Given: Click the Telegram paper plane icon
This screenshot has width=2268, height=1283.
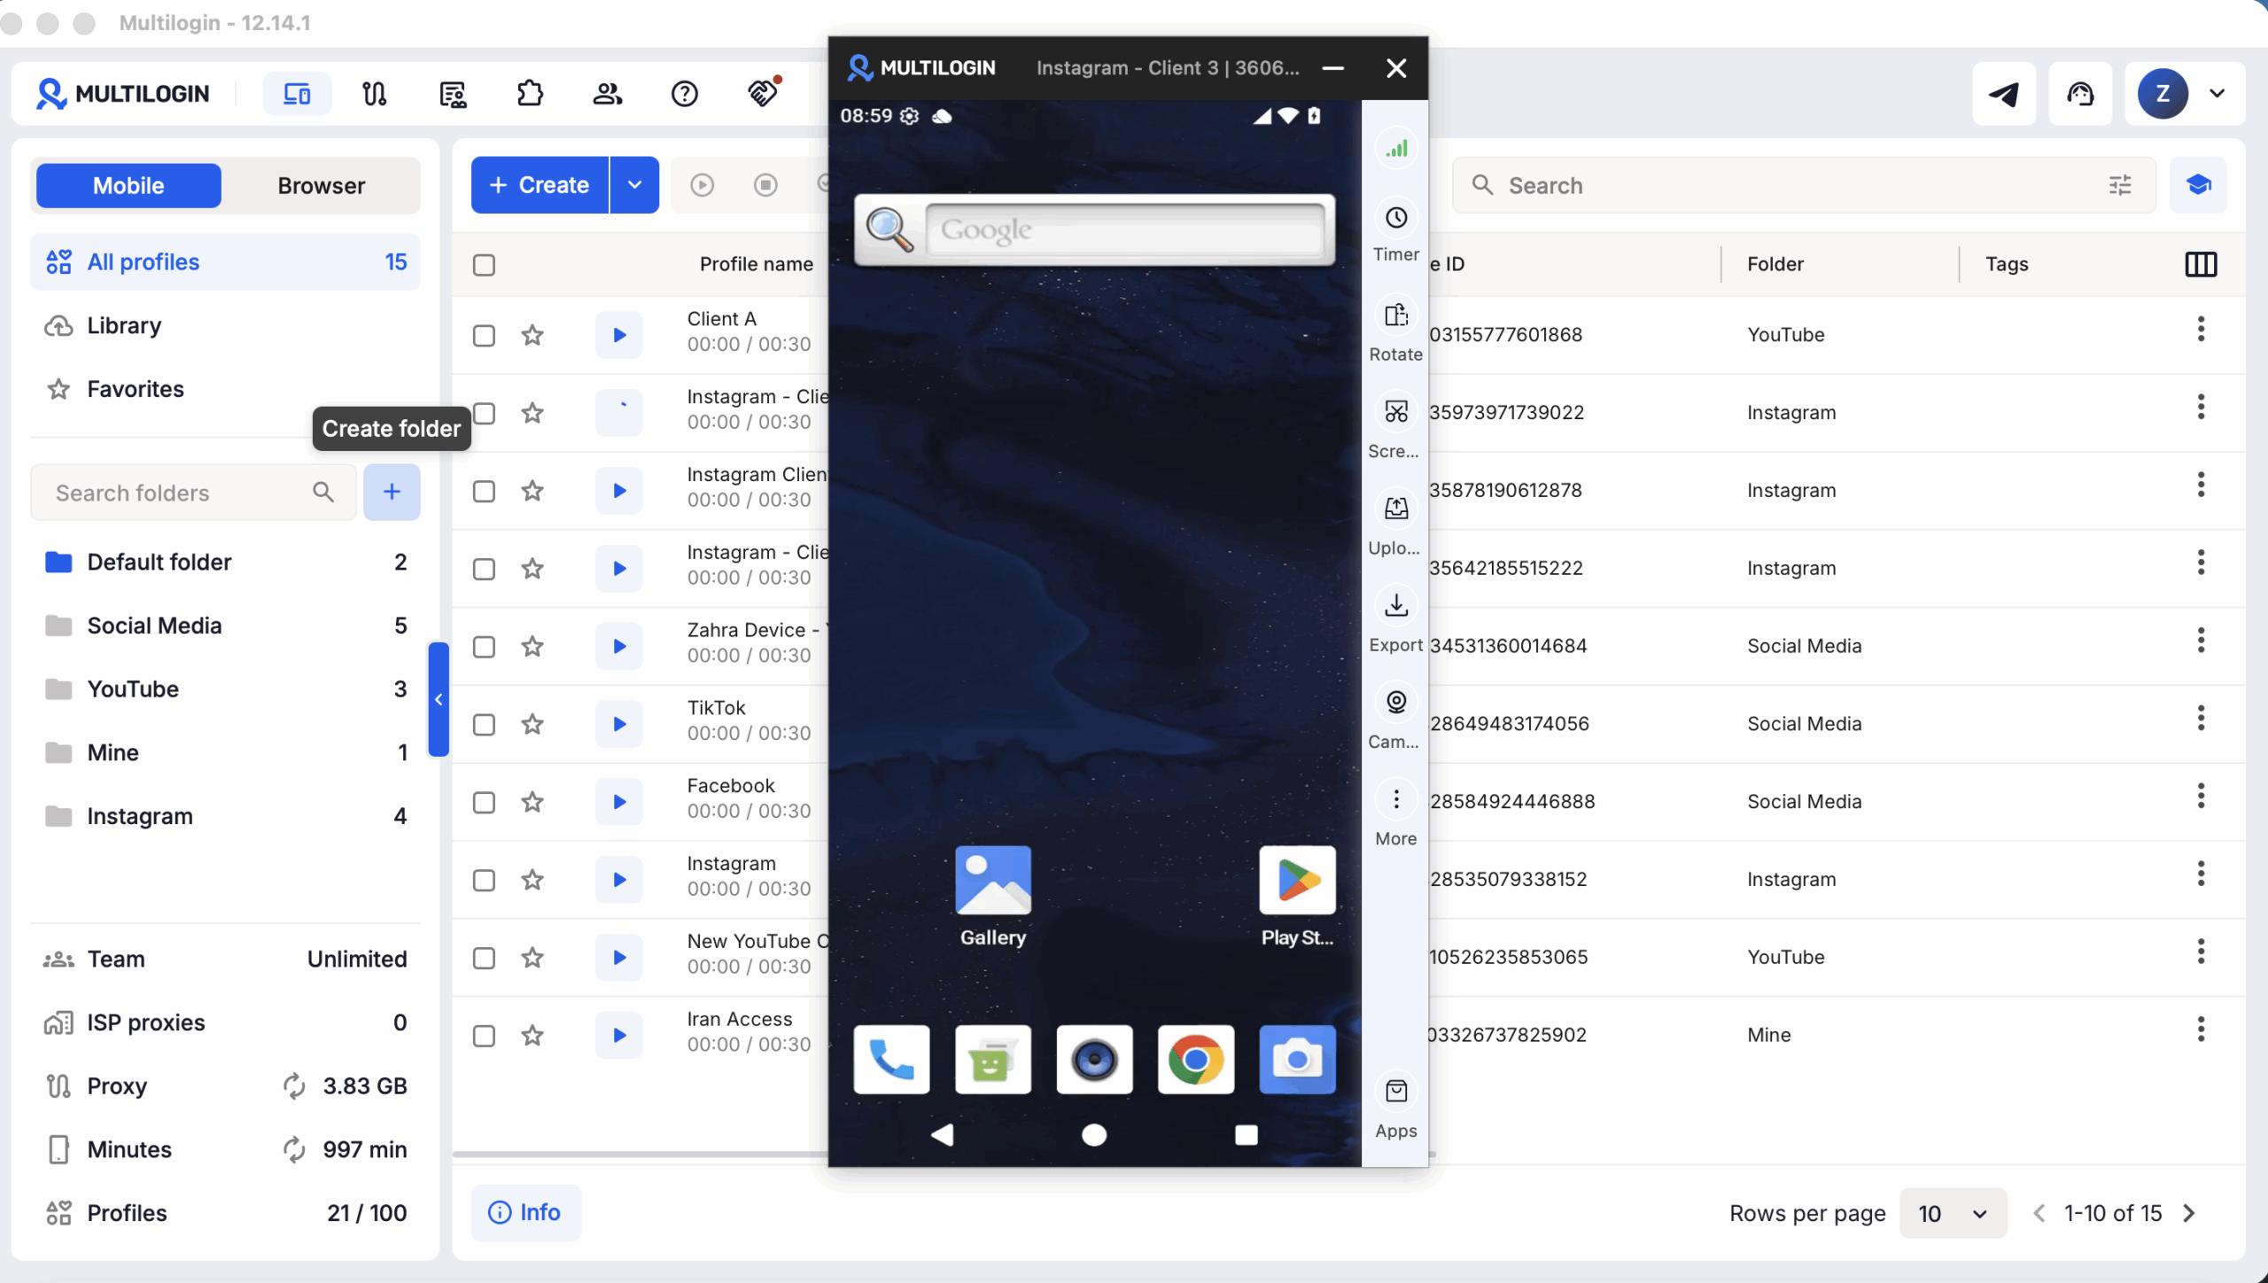Looking at the screenshot, I should (2003, 94).
